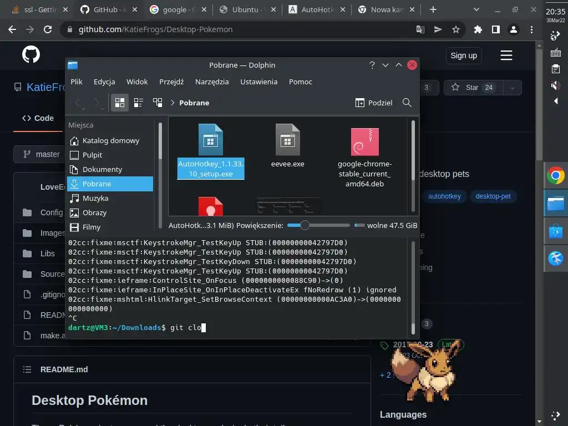The width and height of the screenshot is (568, 426).
Task: Click the share/send page icon
Action: (x=438, y=29)
